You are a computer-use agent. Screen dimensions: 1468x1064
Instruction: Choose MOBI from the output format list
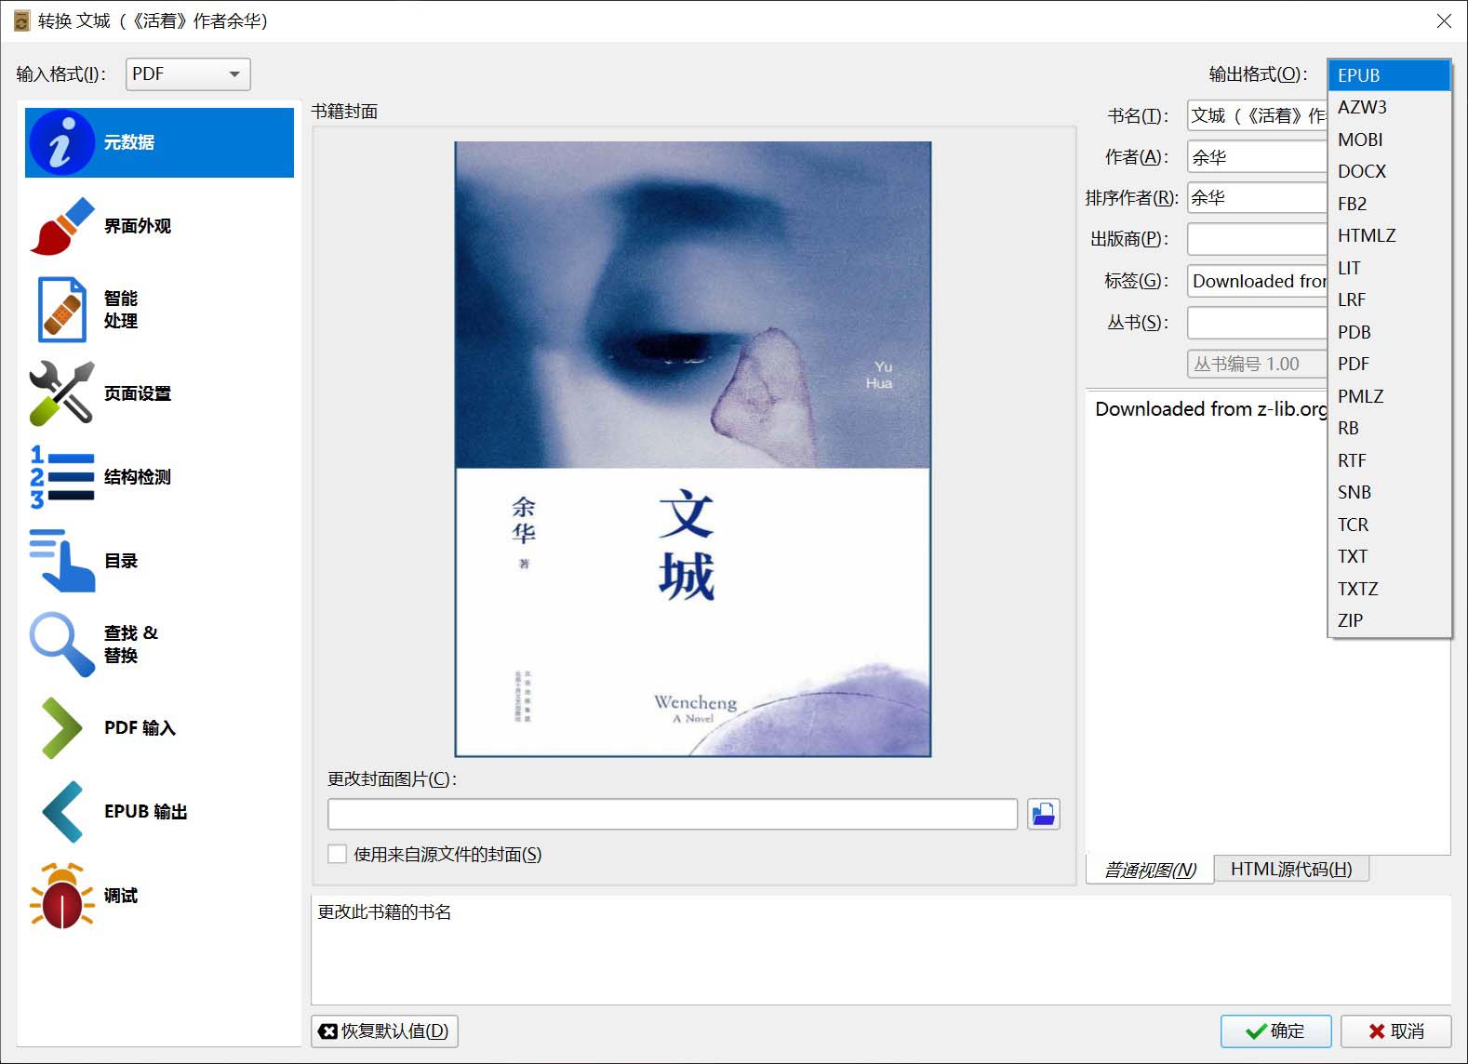pos(1390,140)
